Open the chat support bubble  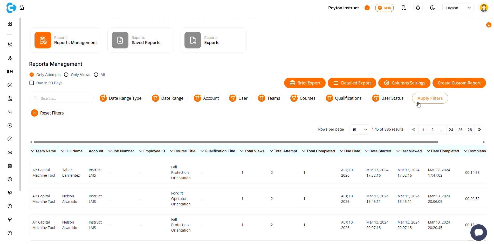[x=478, y=232]
